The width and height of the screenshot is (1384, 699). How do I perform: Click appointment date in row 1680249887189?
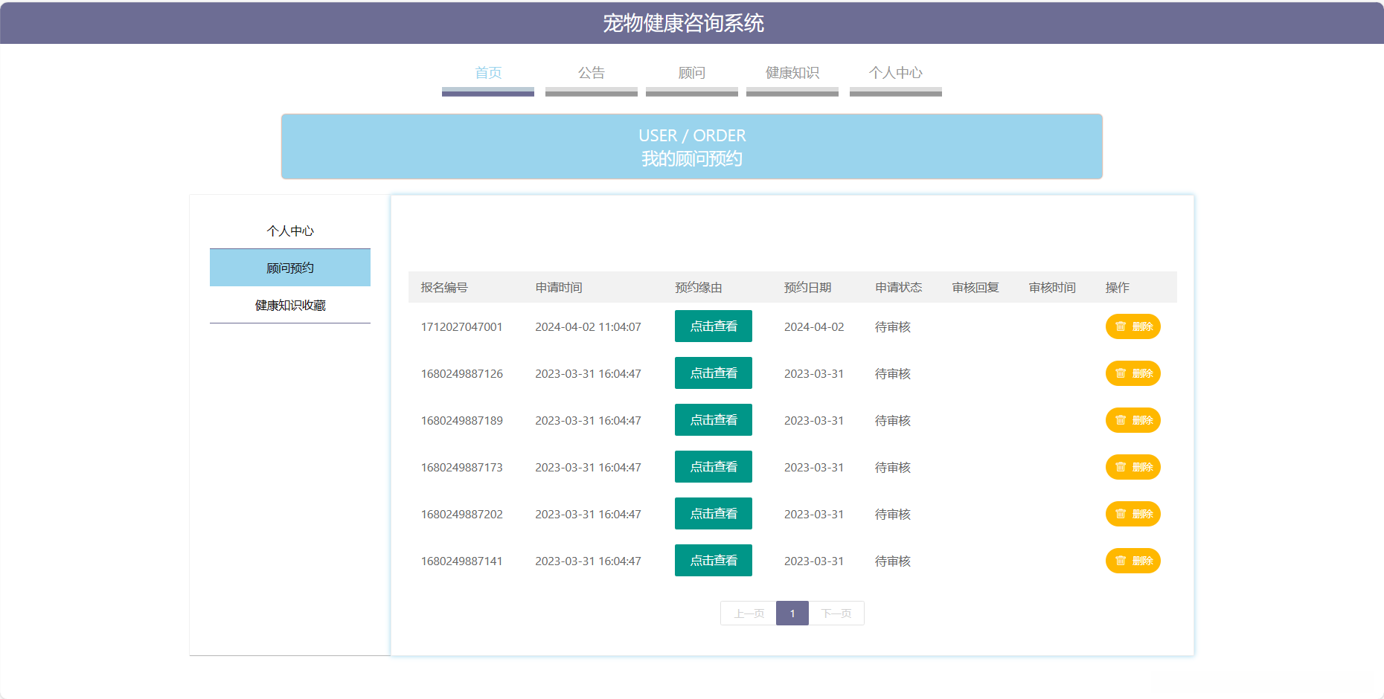click(x=814, y=421)
